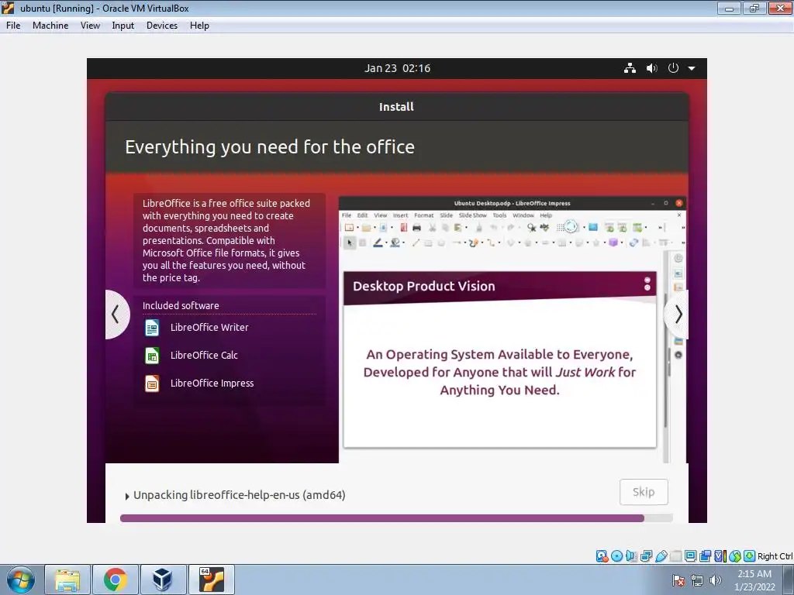Restore down the VirtualBox VM window
Viewport: 794px width, 595px height.
(754, 8)
